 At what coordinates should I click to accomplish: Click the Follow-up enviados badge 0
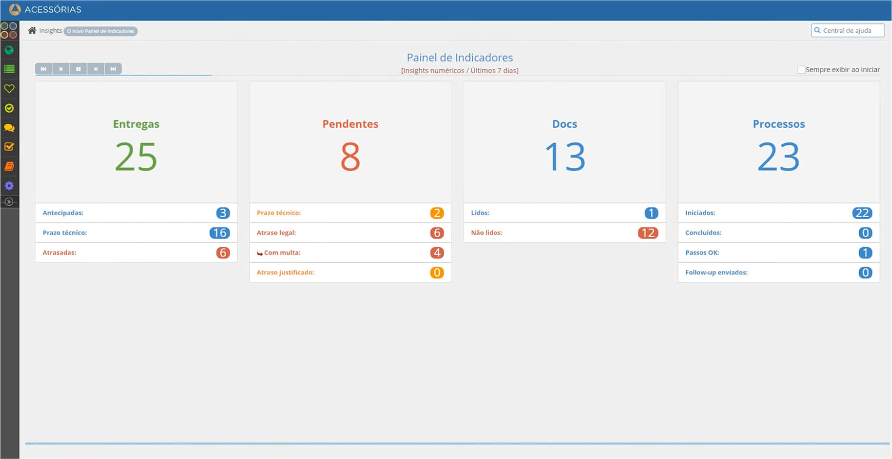pos(865,273)
